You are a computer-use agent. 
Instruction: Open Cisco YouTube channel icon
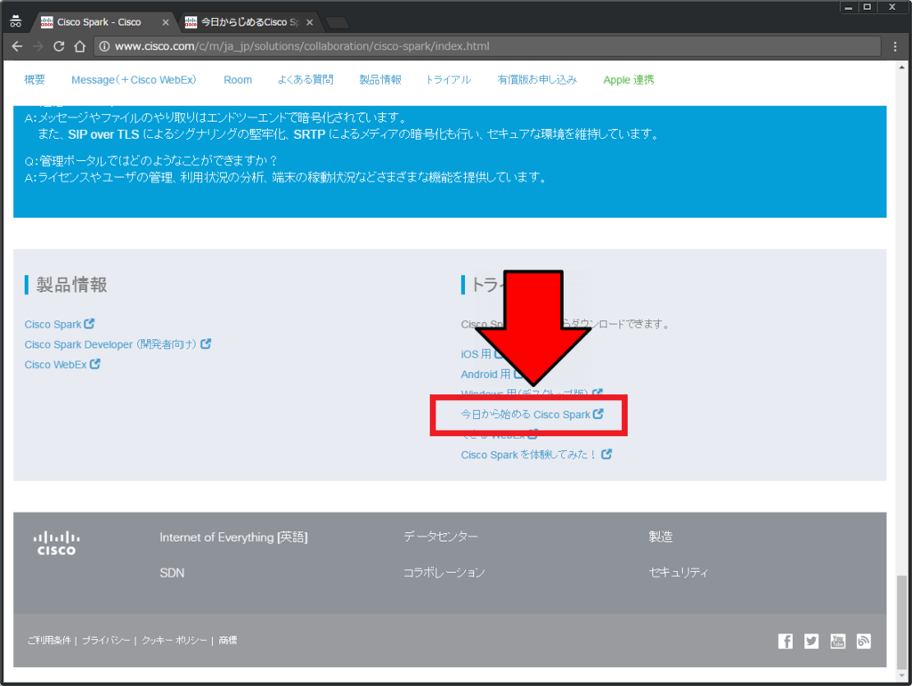click(x=837, y=642)
